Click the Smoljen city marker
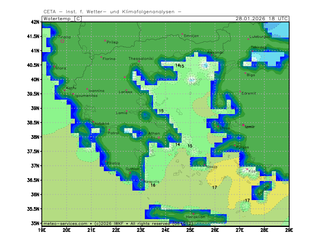This screenshot has width=331, height=248. pos(182,34)
